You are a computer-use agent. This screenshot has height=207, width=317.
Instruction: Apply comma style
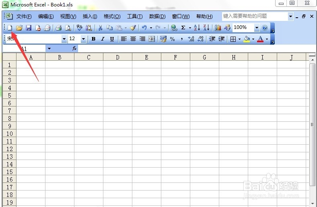181,39
